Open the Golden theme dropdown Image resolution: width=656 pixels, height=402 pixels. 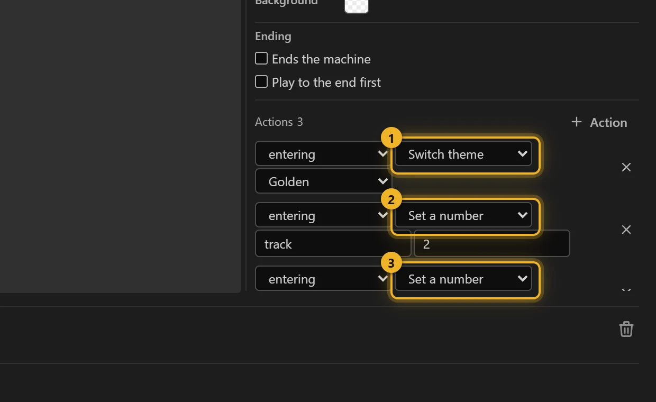tap(323, 181)
